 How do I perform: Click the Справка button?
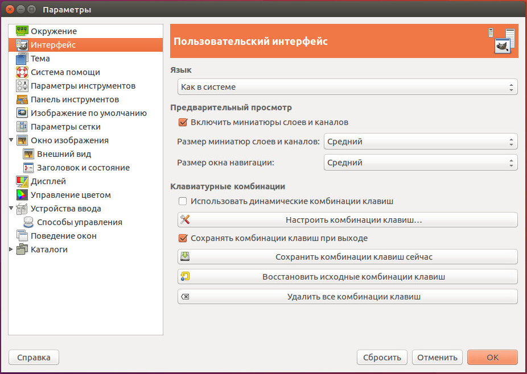point(34,358)
